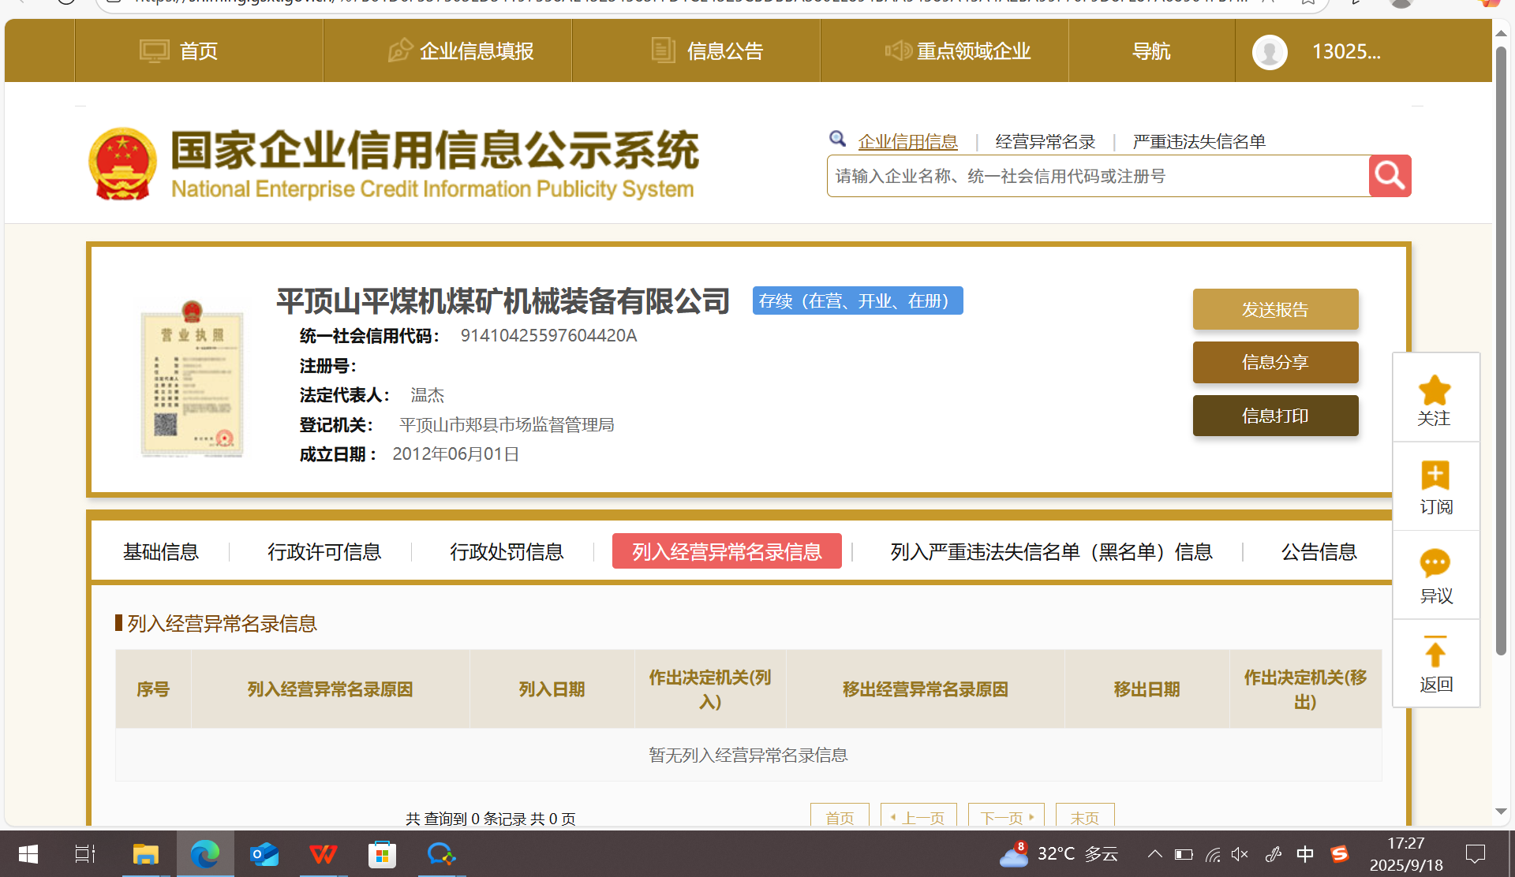
Task: Click the 关注 star icon
Action: pos(1435,391)
